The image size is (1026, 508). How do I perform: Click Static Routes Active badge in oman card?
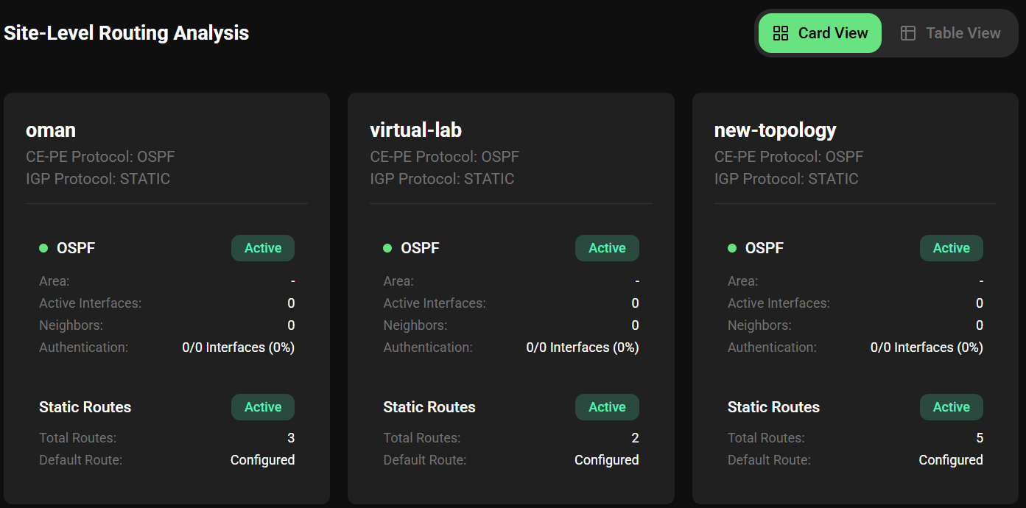pos(263,407)
